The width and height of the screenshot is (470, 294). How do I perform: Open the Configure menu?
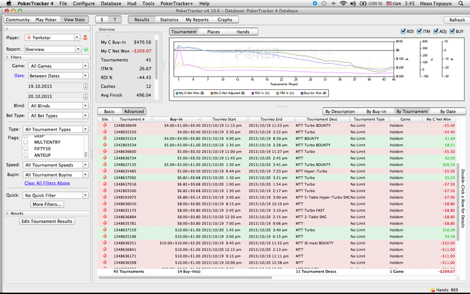(x=84, y=3)
